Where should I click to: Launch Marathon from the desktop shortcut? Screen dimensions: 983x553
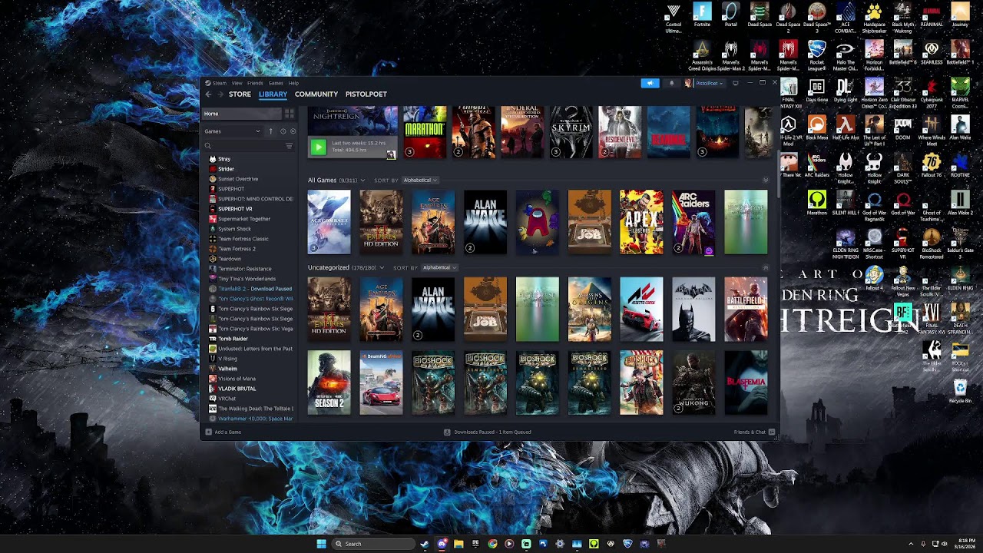click(816, 204)
